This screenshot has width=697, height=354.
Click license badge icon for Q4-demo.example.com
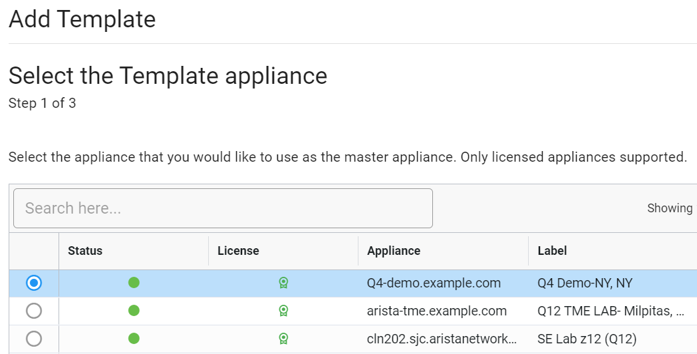(283, 283)
